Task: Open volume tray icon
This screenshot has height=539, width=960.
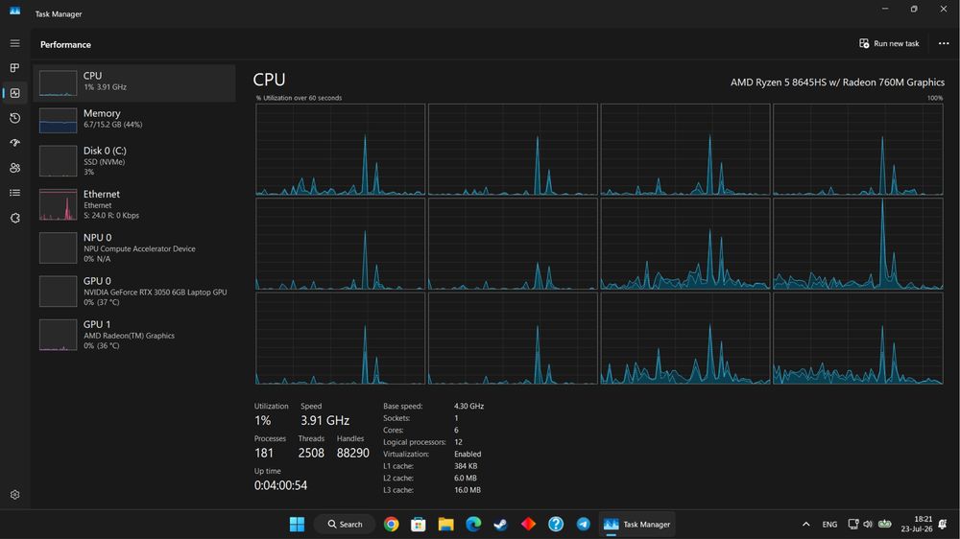Action: [868, 524]
